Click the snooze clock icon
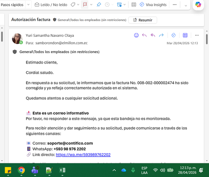 click(107, 5)
